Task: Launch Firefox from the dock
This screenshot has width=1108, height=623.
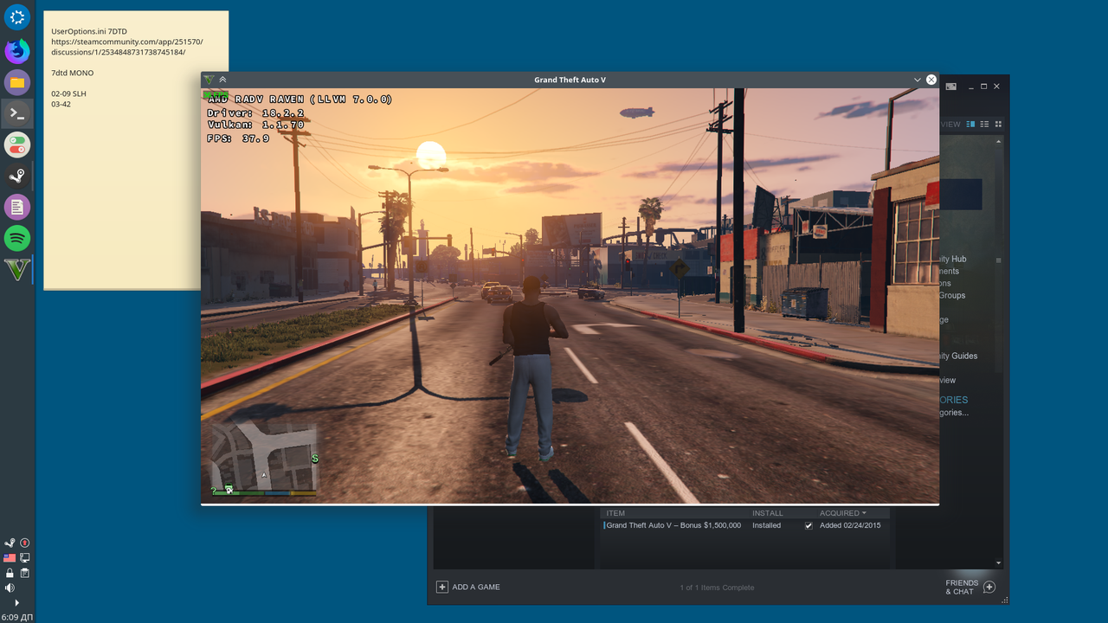Action: tap(17, 51)
